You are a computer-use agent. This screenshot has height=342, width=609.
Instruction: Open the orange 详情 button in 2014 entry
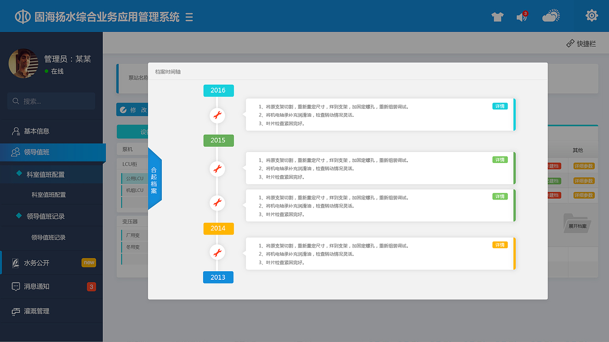(500, 245)
